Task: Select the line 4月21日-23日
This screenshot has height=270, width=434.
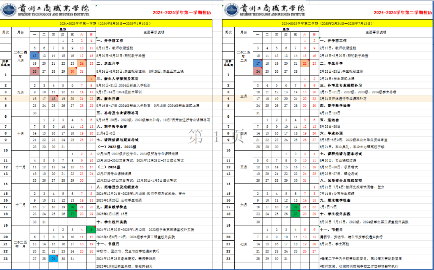Action: (x=330, y=113)
